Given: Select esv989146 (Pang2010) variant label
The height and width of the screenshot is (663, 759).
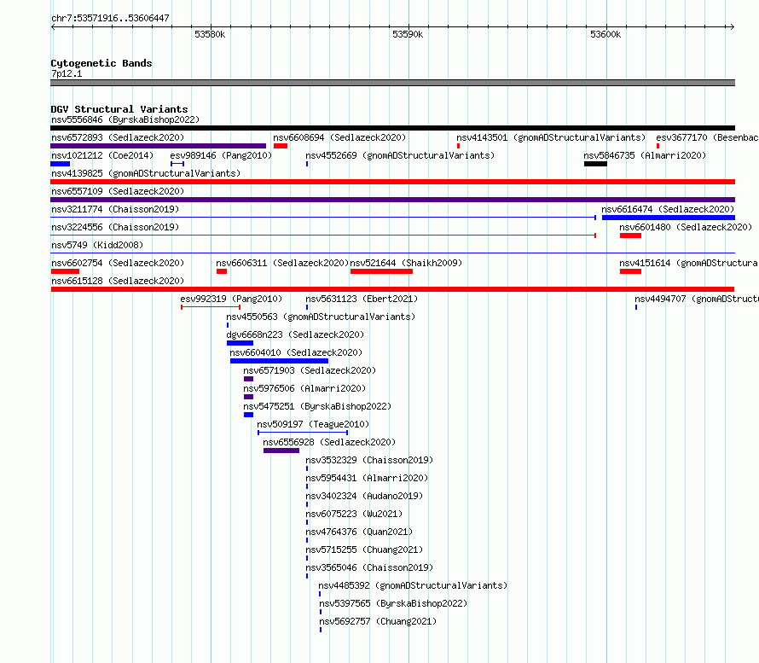Looking at the screenshot, I should pos(221,155).
